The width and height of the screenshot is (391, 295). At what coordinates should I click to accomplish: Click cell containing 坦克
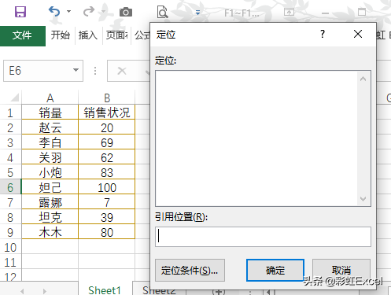(50, 217)
